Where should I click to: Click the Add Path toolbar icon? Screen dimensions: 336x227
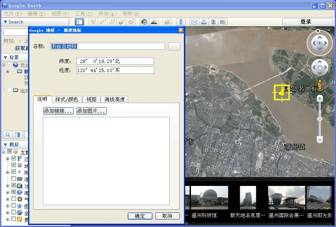point(112,22)
